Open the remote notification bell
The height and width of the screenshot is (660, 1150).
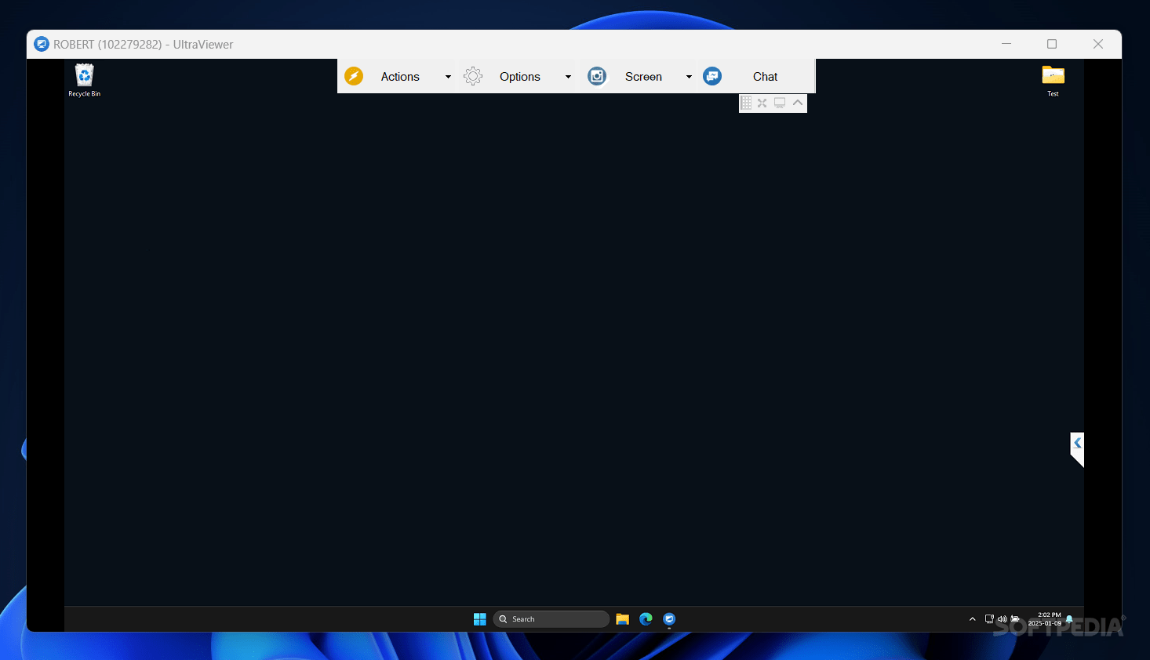pyautogui.click(x=1069, y=619)
